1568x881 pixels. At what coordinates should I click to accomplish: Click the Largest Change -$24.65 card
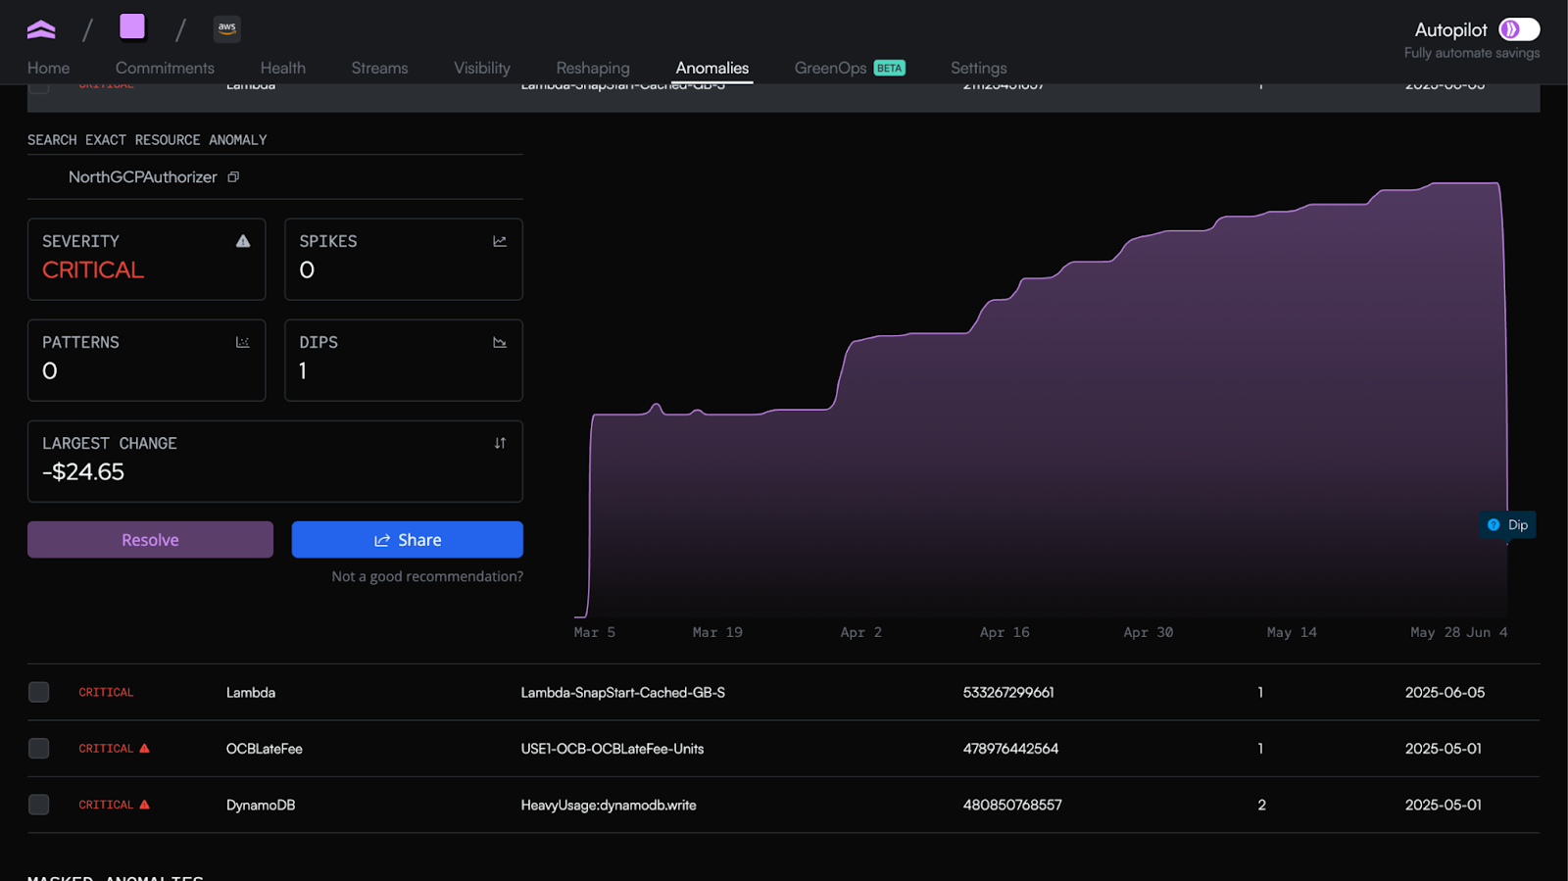click(x=275, y=462)
